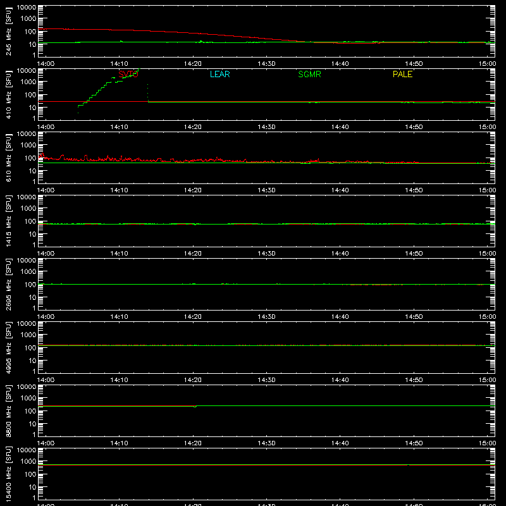The height and width of the screenshot is (506, 506).
Task: Select the 15400 MHz [SFU] axis label
Action: [x=8, y=474]
